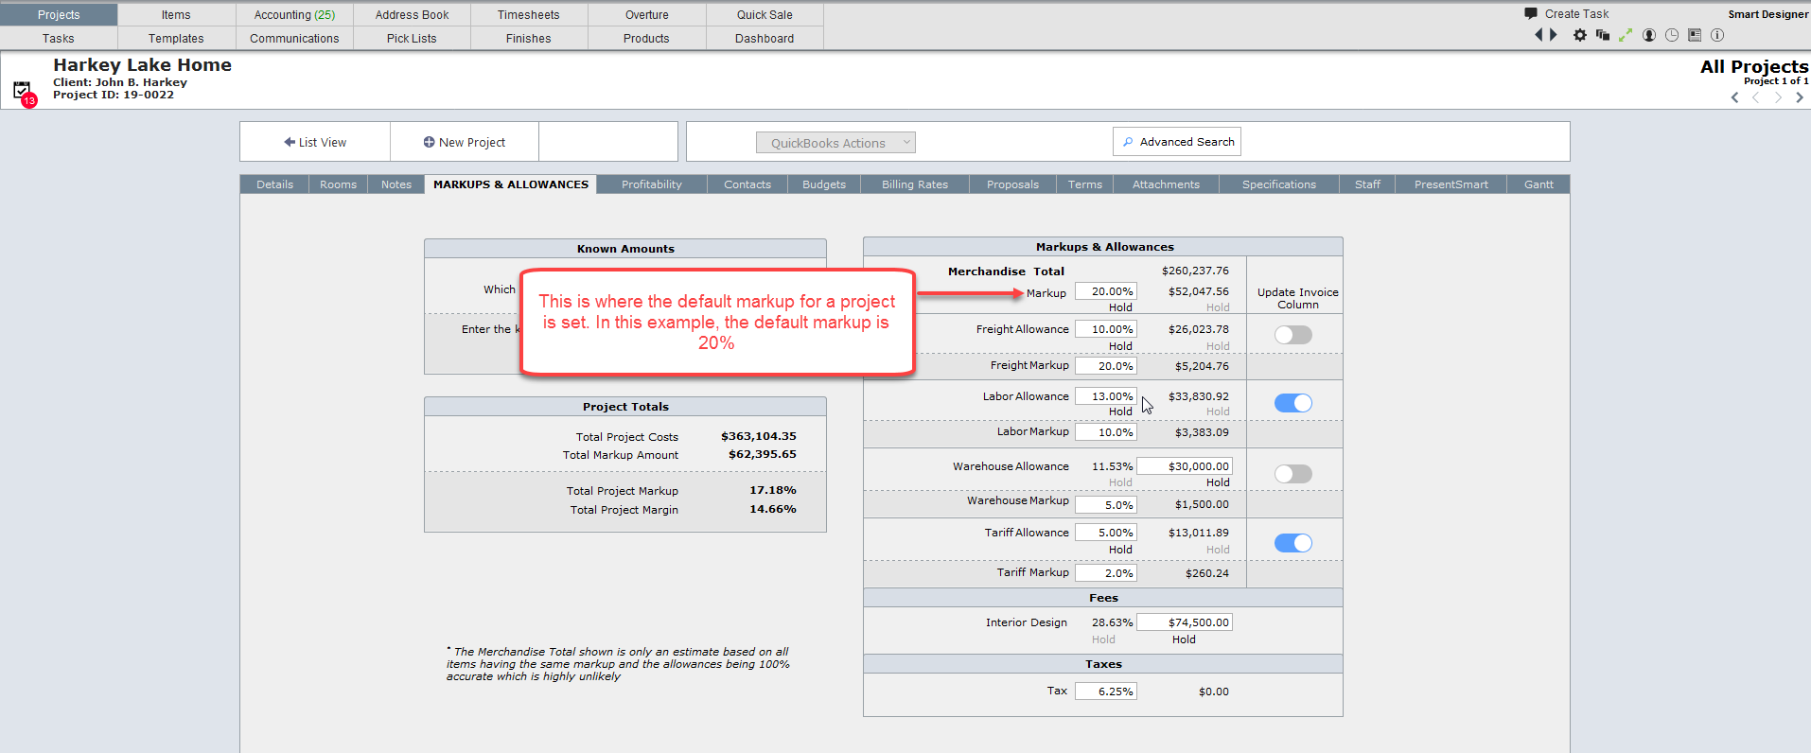Click the Warehouse Allowance $30,000.00 field
This screenshot has width=1811, height=753.
[1185, 466]
